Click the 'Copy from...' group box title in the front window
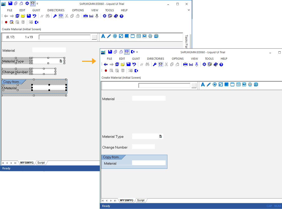Image resolution: width=282 pixels, height=209 pixels. [112, 157]
